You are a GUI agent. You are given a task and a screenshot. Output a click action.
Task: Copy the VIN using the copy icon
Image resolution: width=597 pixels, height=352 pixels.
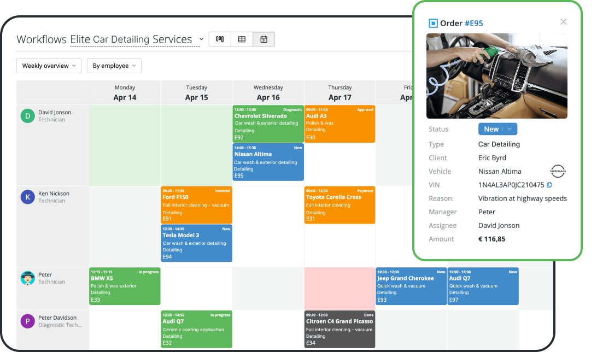pyautogui.click(x=551, y=185)
